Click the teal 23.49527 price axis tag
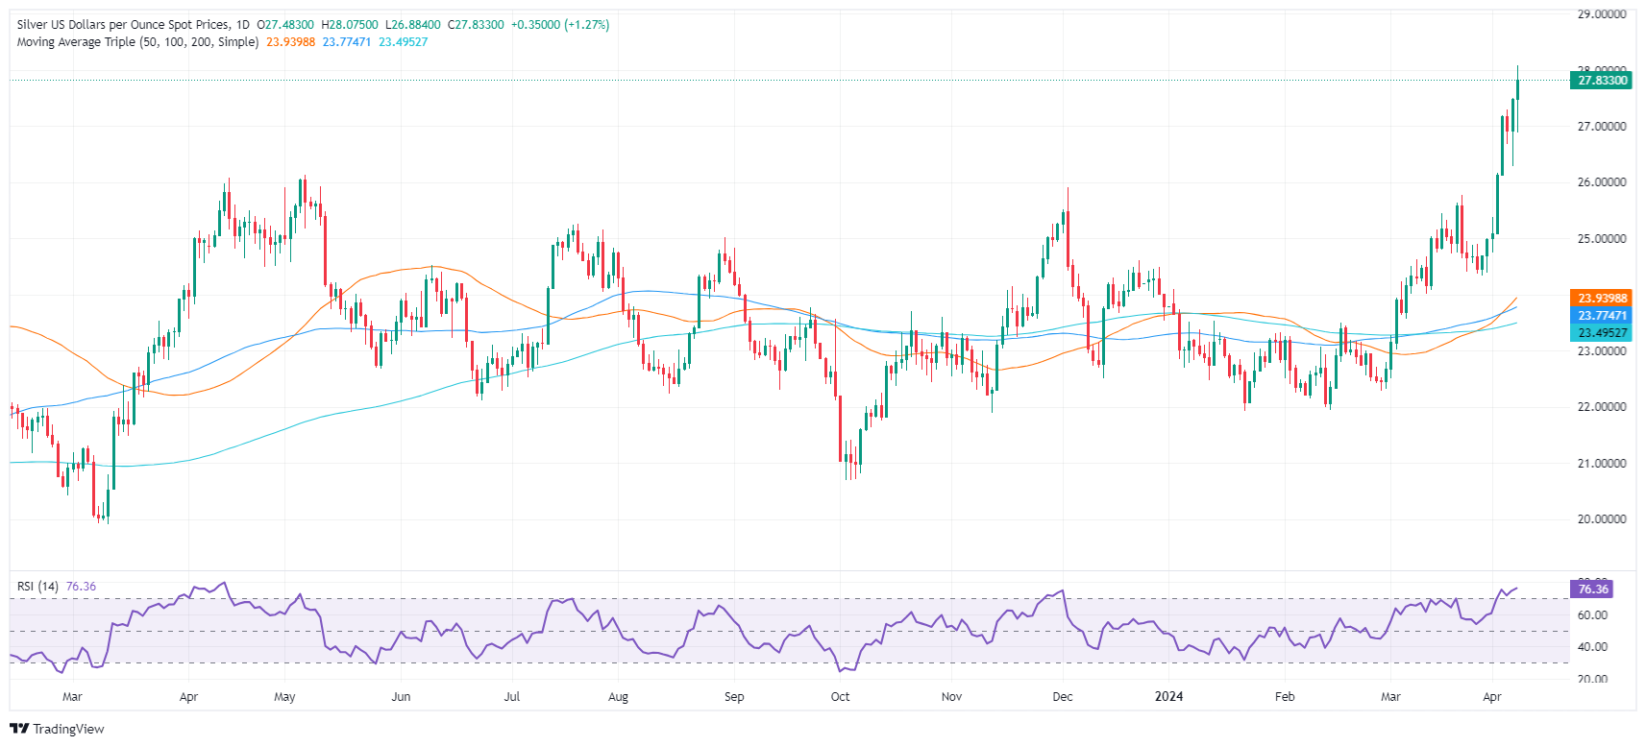 1602,333
